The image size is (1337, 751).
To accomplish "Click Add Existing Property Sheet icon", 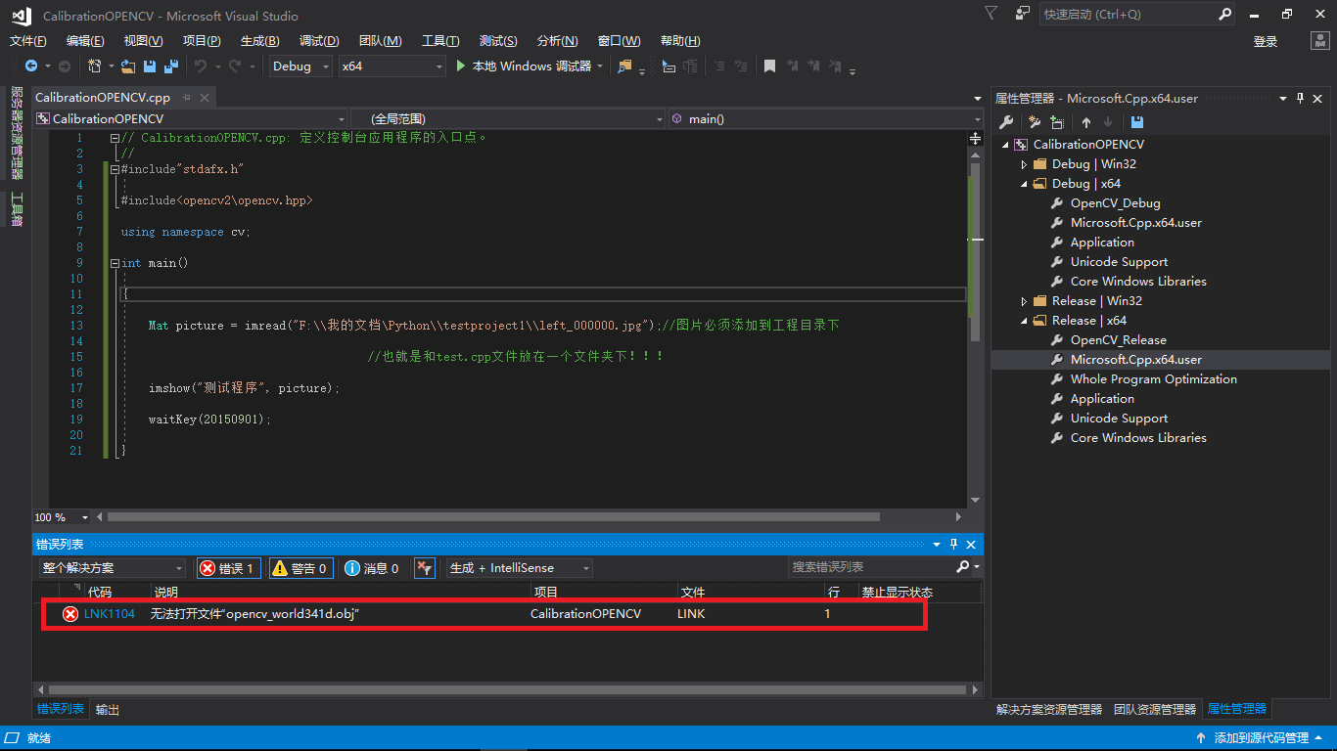I will pyautogui.click(x=1057, y=122).
